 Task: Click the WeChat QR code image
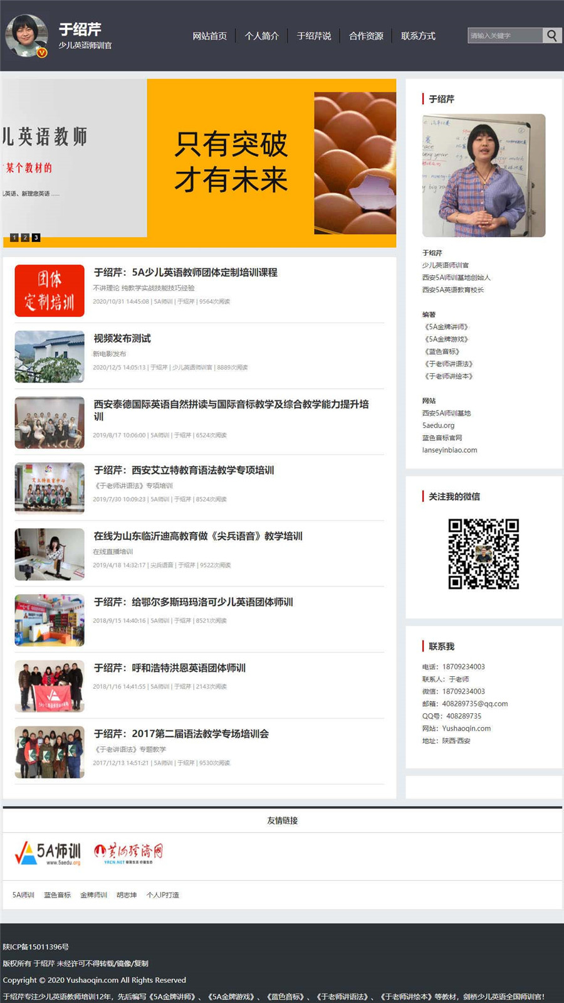pos(484,554)
